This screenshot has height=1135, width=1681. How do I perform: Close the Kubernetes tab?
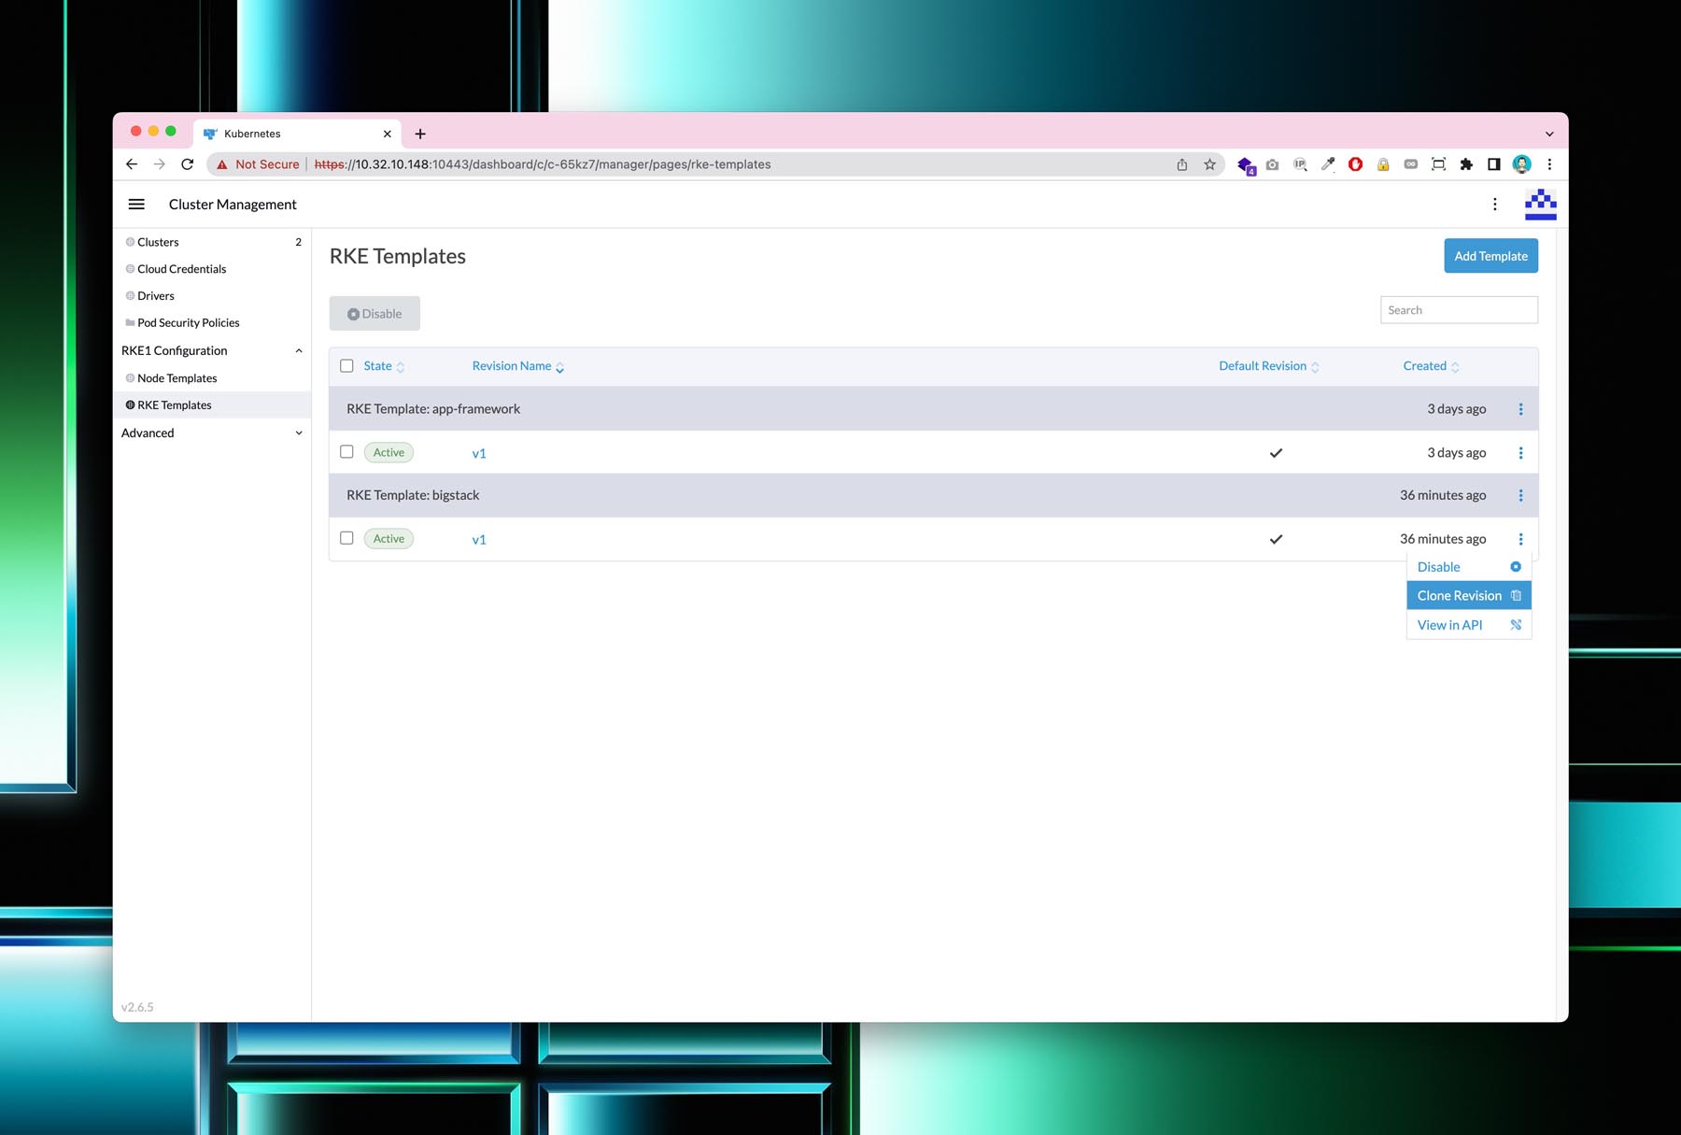pyautogui.click(x=387, y=134)
